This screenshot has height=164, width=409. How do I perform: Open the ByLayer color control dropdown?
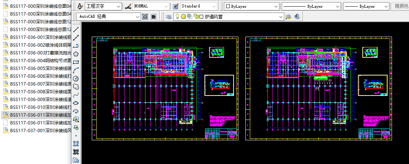coord(252,6)
